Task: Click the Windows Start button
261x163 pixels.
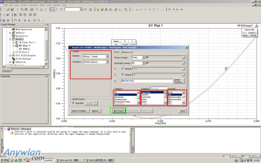Action: point(5,160)
